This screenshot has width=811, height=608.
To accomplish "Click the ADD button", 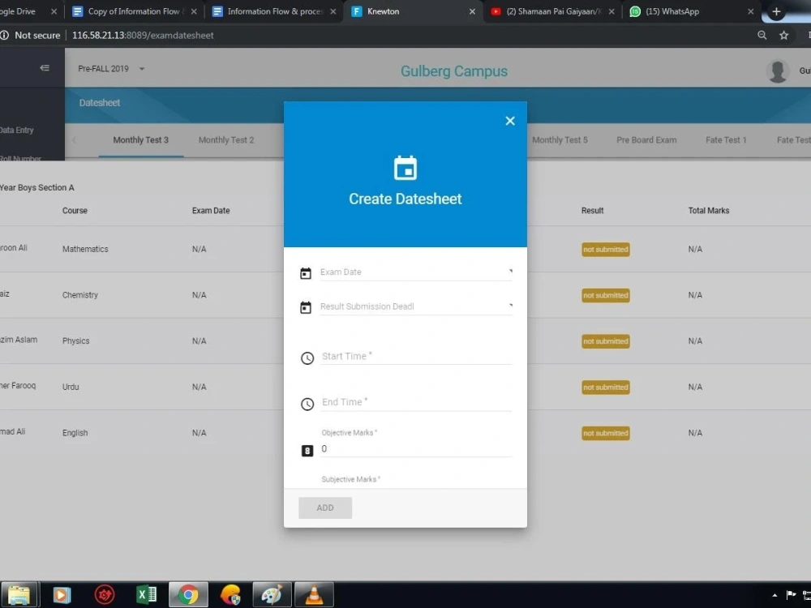I will (325, 507).
